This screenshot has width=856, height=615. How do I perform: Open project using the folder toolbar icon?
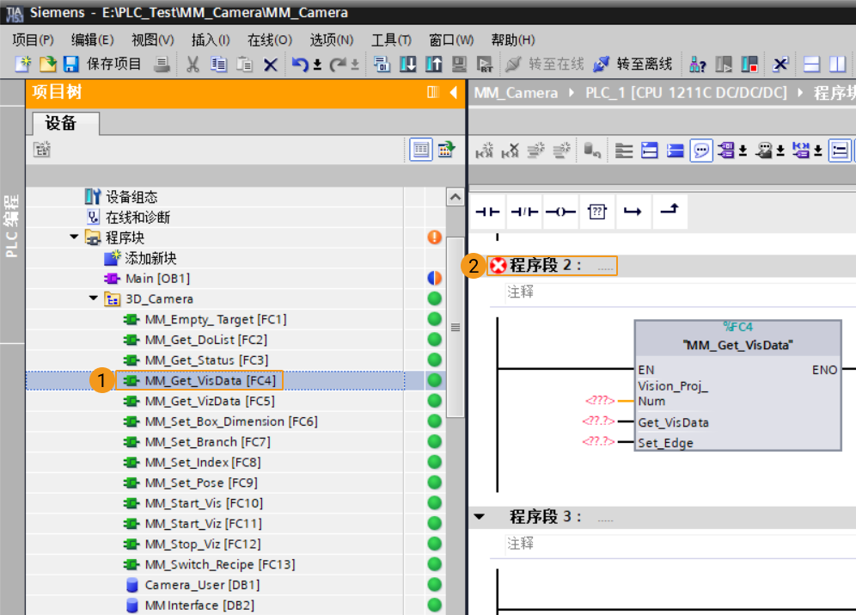coord(47,64)
